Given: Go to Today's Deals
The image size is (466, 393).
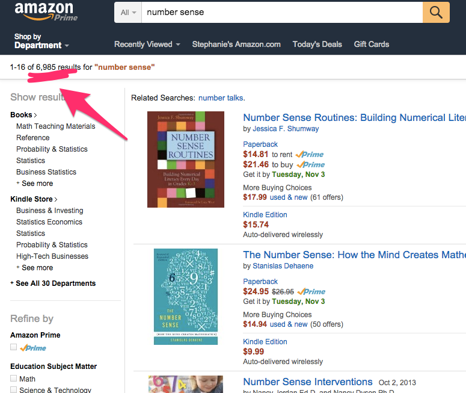Looking at the screenshot, I should point(317,44).
